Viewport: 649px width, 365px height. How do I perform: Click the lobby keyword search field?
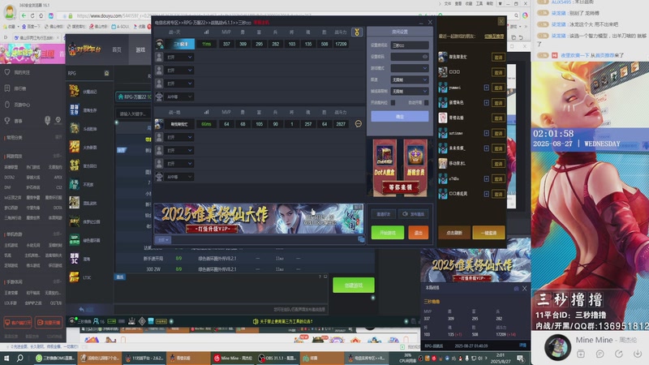tap(133, 114)
